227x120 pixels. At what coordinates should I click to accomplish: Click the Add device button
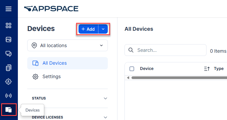[x=88, y=29]
